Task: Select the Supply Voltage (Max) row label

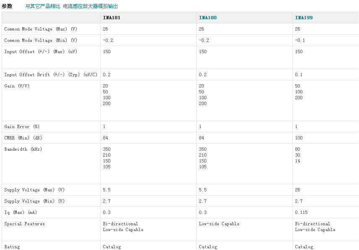Action: (x=34, y=190)
